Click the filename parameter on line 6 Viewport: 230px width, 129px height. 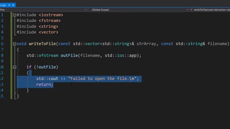click(217, 44)
